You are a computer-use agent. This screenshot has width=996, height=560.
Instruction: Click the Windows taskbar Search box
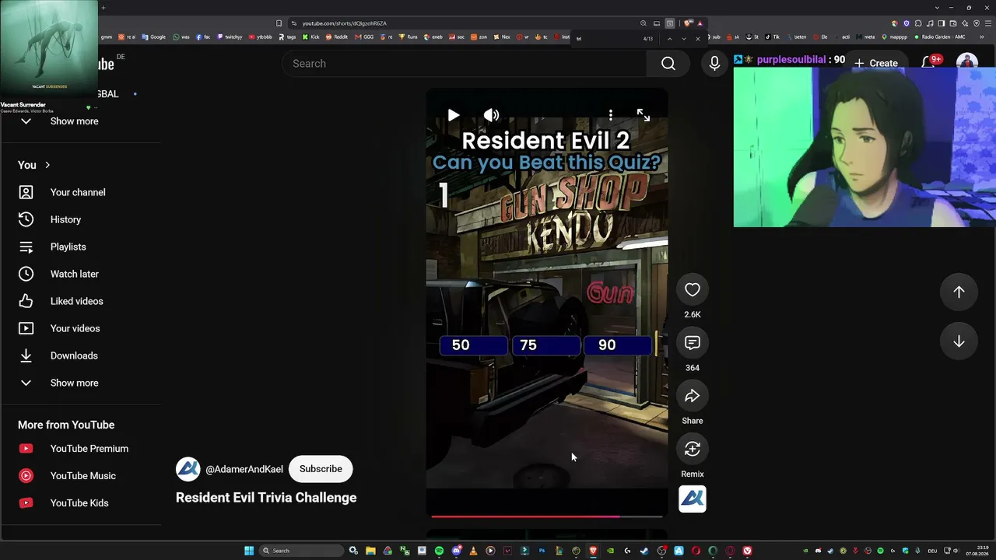pos(301,551)
